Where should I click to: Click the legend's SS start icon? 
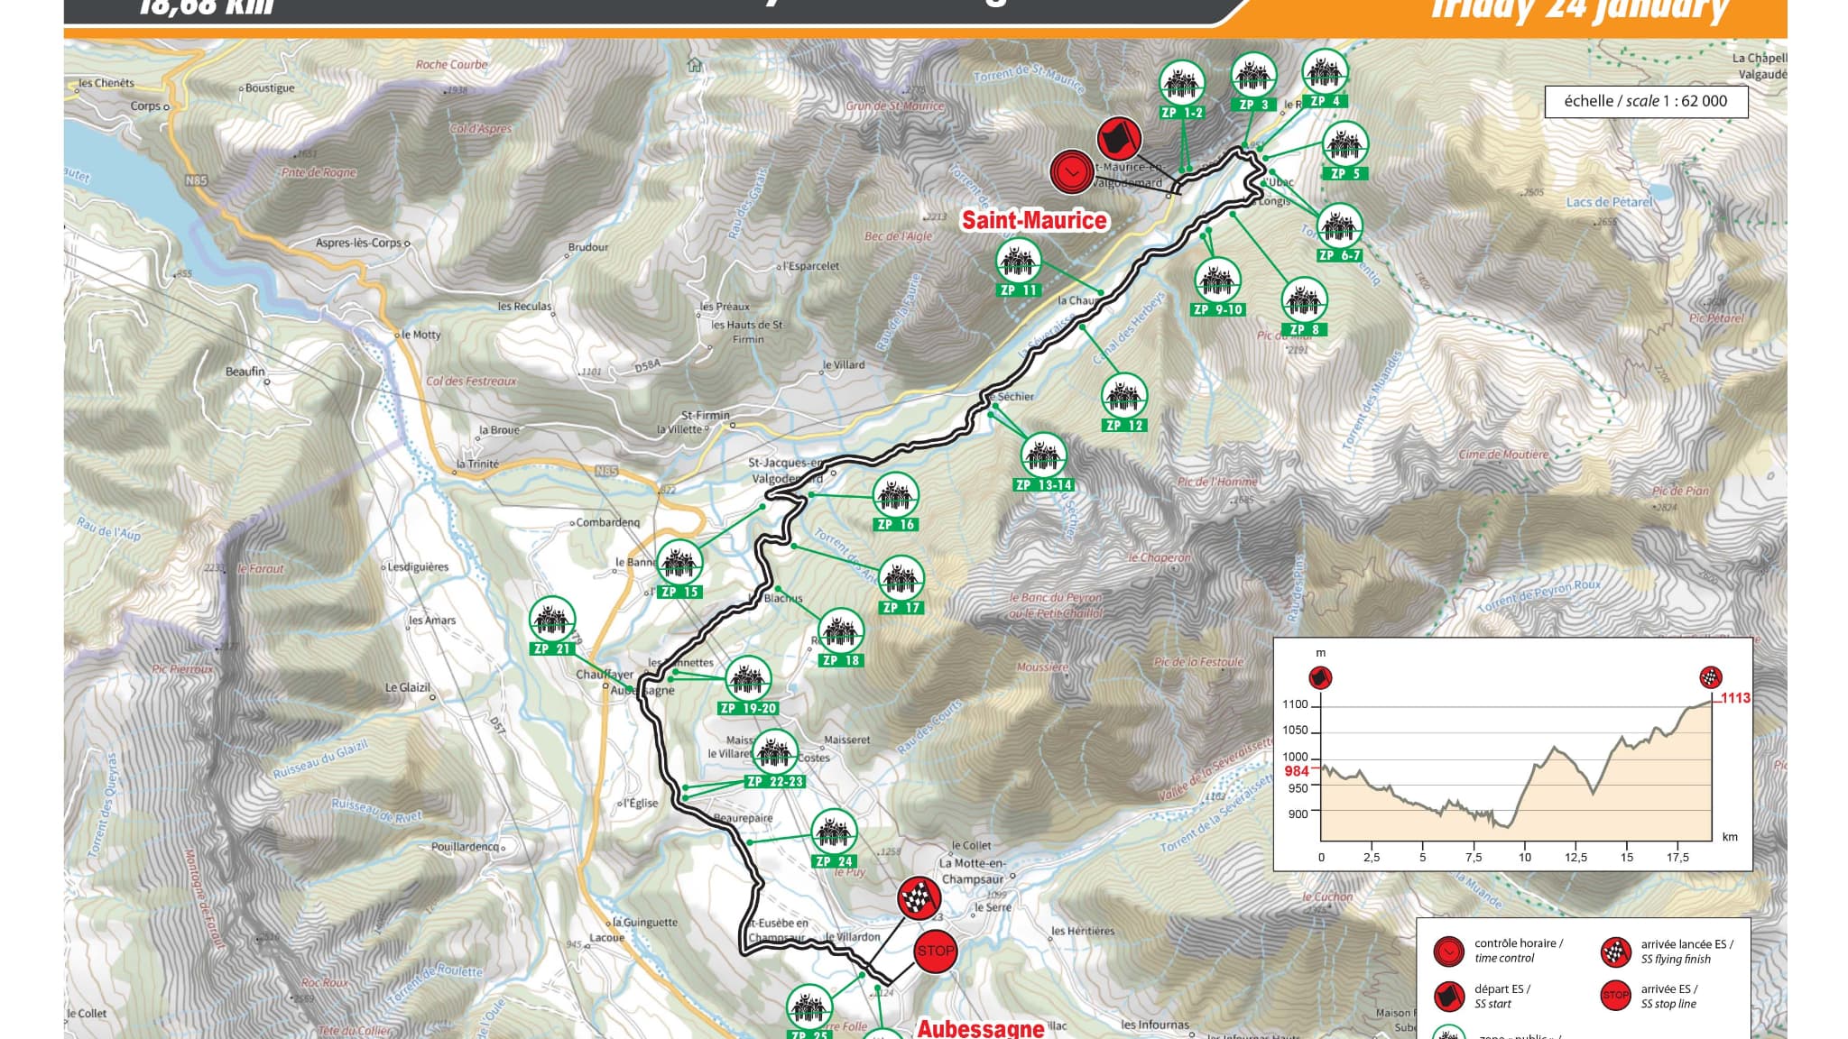tap(1448, 996)
